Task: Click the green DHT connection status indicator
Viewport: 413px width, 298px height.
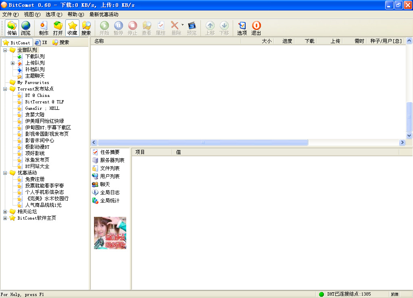Action: [321, 294]
